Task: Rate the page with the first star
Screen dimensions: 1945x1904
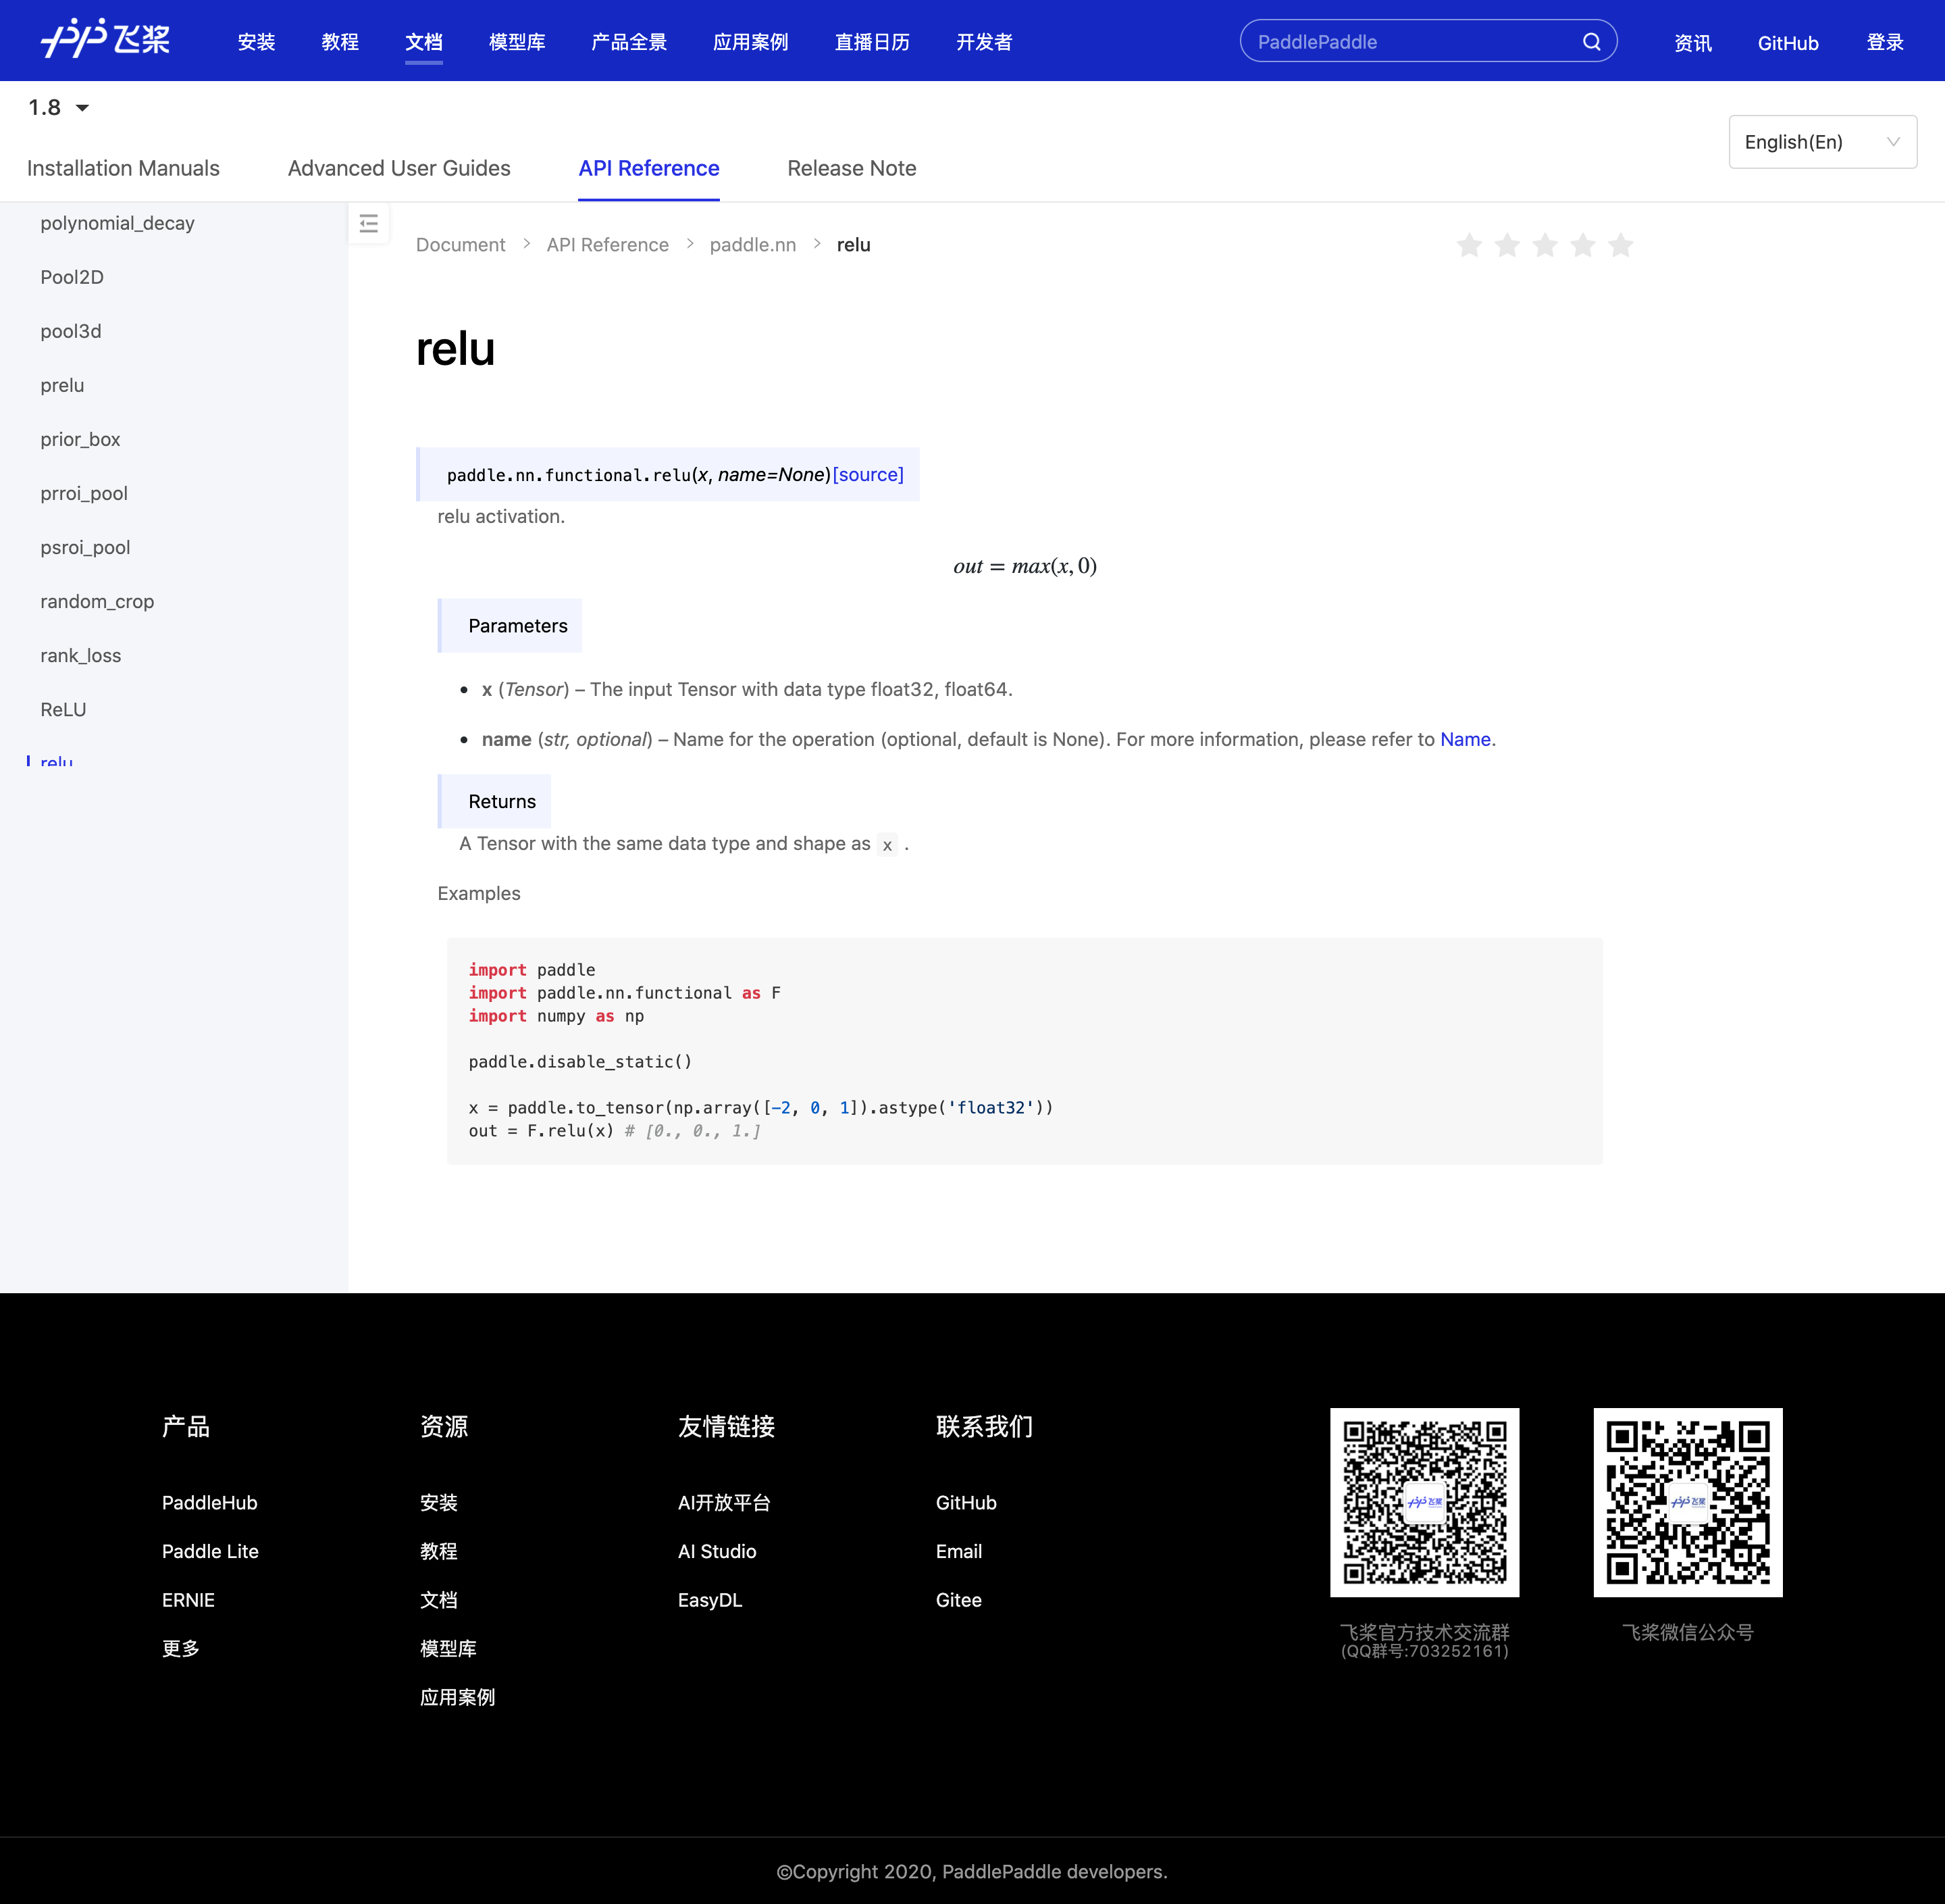Action: click(x=1468, y=245)
